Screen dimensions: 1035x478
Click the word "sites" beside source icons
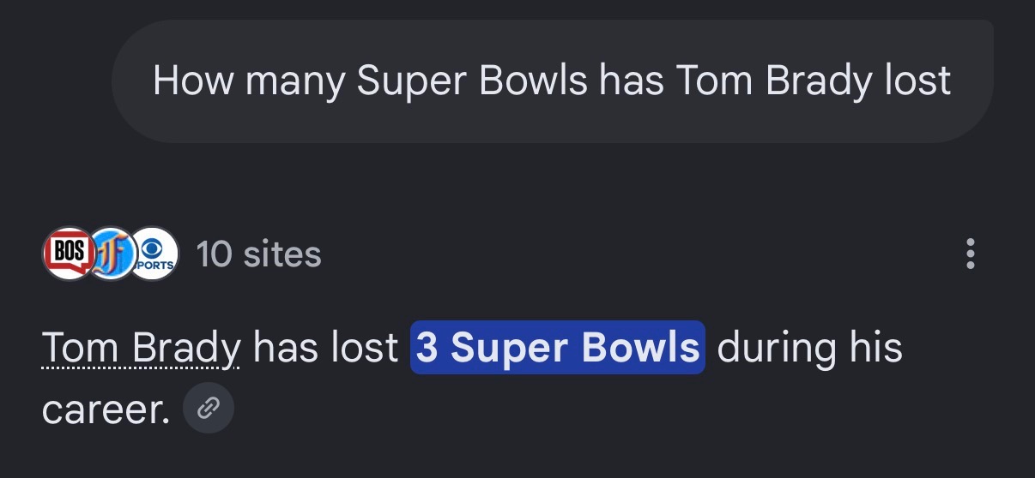tap(282, 254)
